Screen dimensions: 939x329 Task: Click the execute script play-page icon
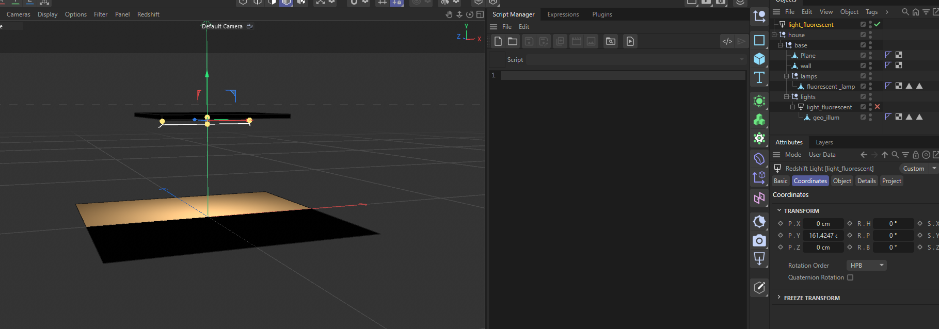[630, 41]
